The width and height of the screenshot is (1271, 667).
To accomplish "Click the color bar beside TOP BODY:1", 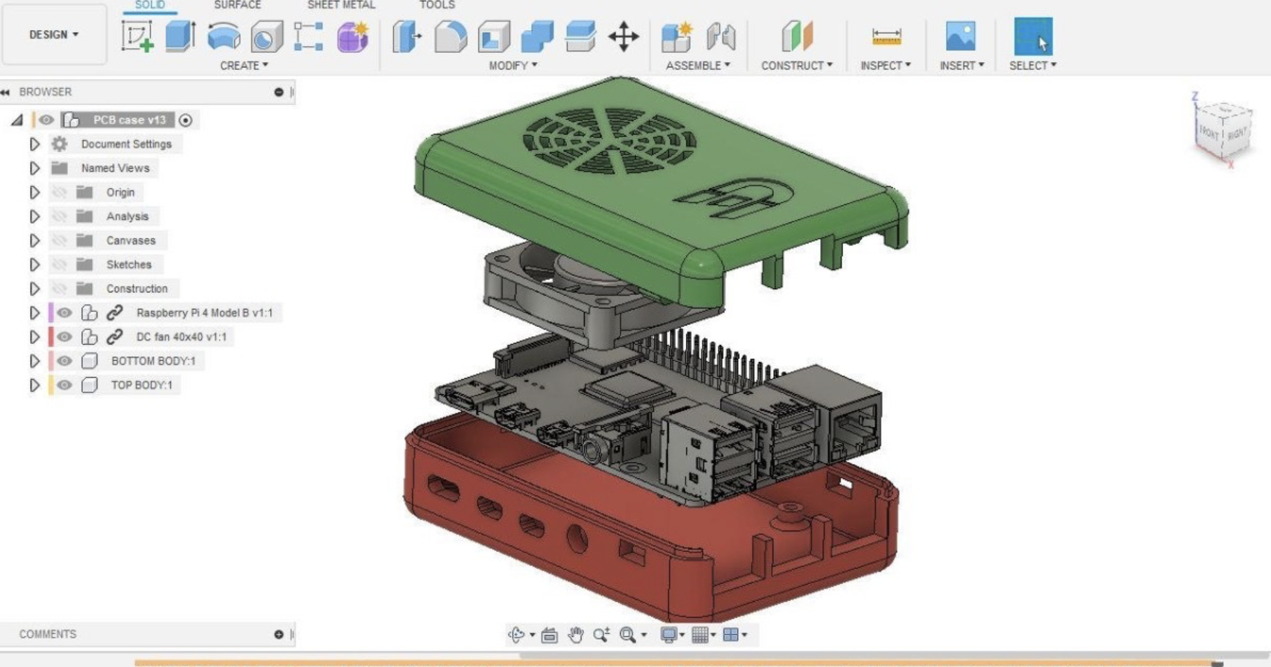I will (51, 384).
